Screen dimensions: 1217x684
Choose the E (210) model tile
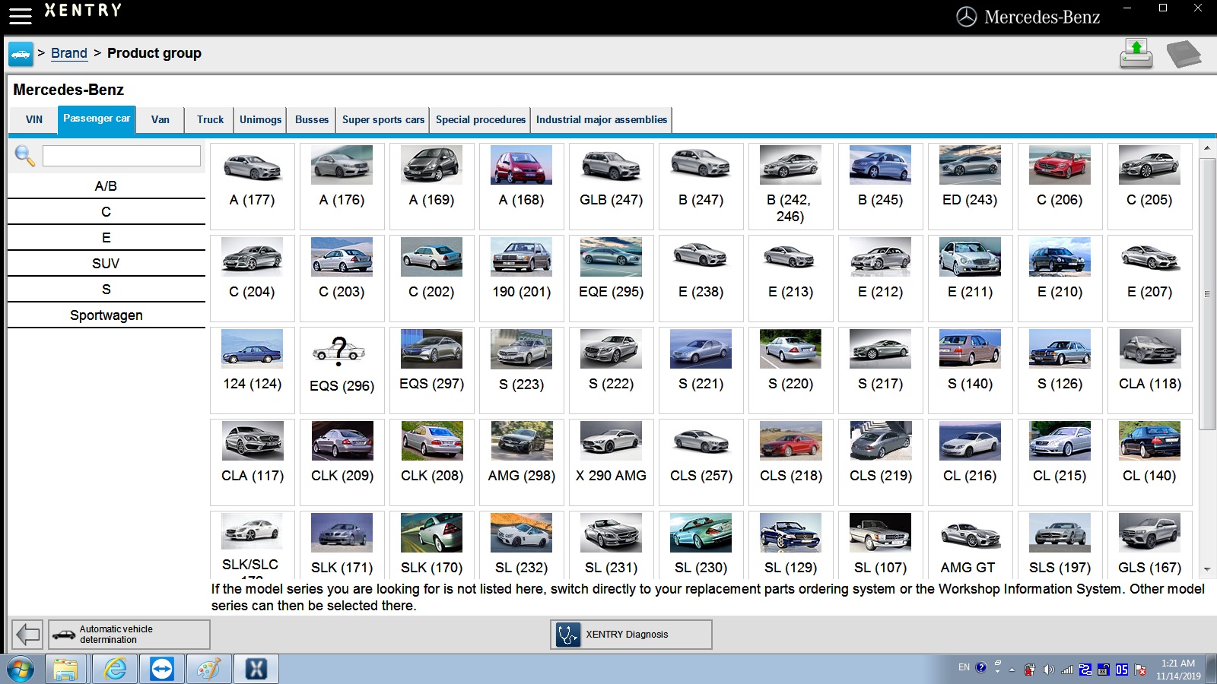1060,278
